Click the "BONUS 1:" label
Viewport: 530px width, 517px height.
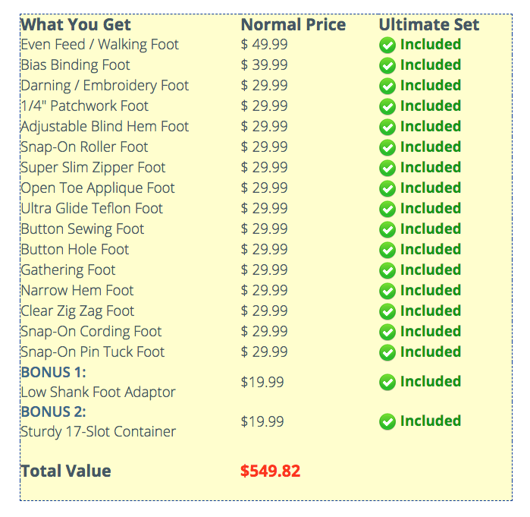click(53, 372)
